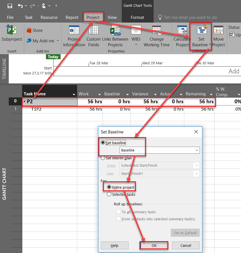Image resolution: width=241 pixels, height=253 pixels.
Task: Open Change Working Time tool
Action: point(156,30)
